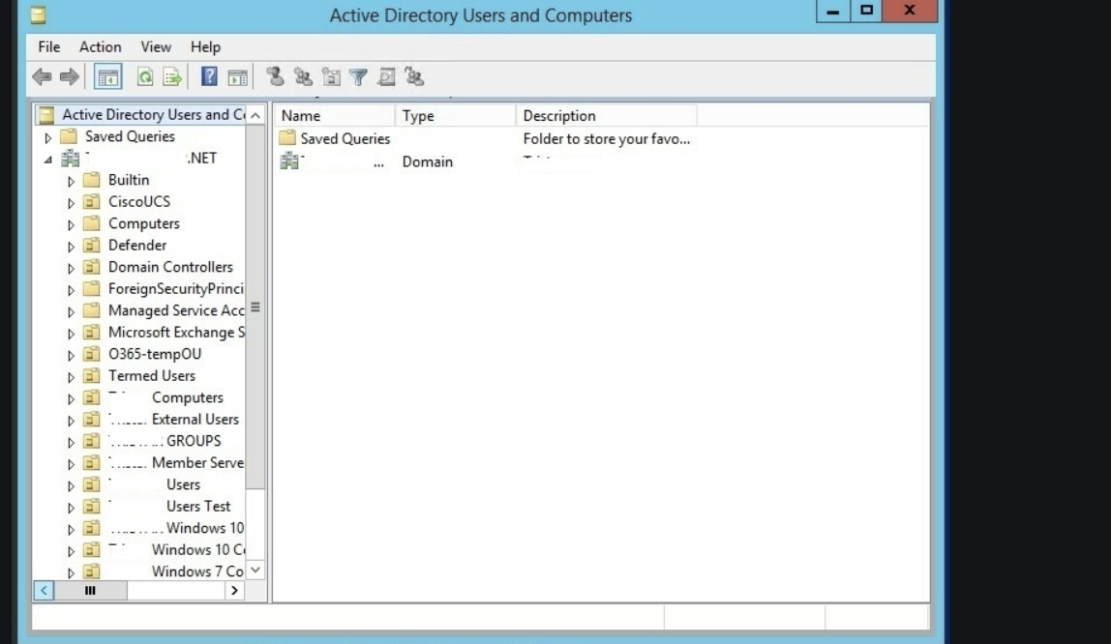Sort list by Name column header

[x=335, y=115]
